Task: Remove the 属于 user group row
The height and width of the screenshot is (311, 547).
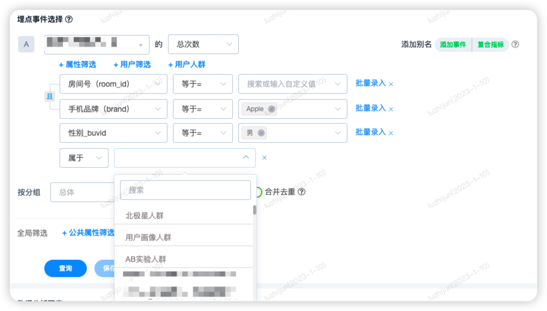Action: [x=265, y=158]
